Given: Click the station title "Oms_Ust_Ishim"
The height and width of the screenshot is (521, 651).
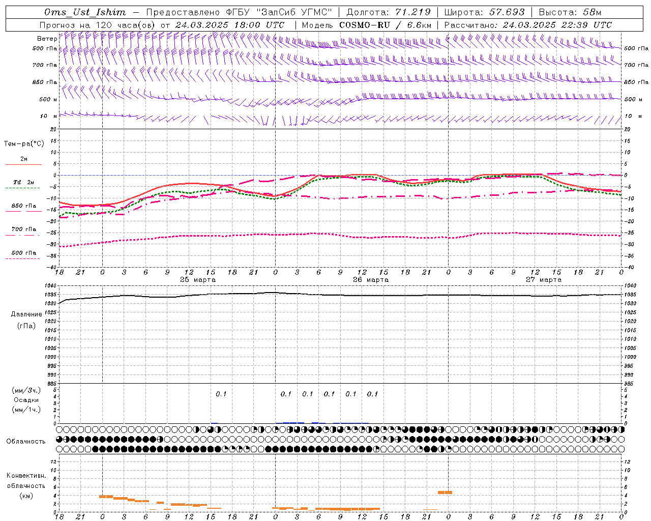Looking at the screenshot, I should tap(85, 12).
